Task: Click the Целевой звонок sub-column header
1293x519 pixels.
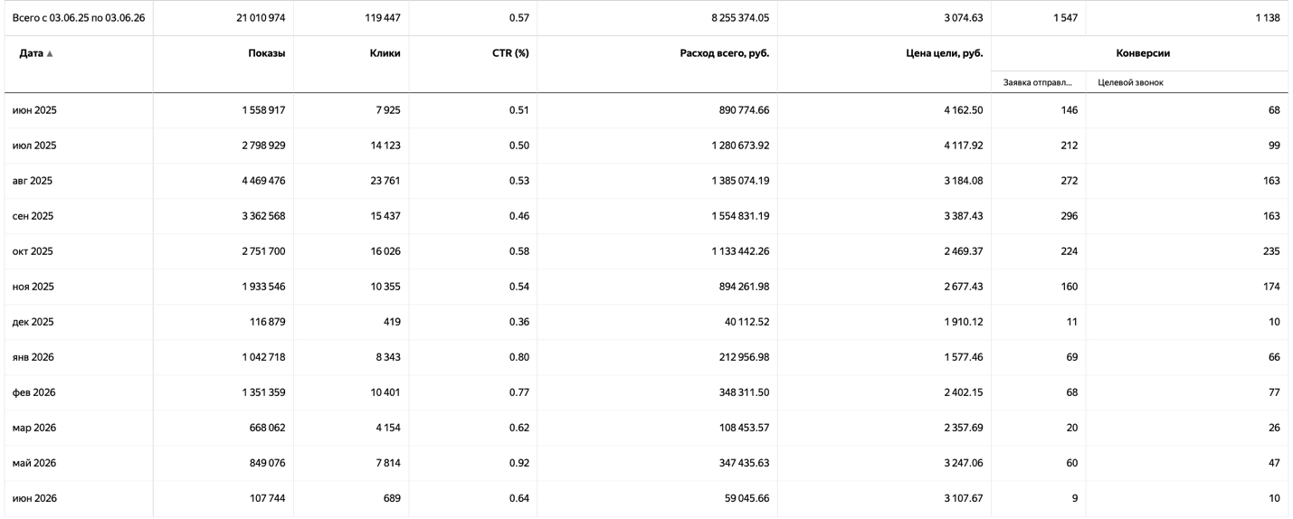Action: click(1130, 82)
